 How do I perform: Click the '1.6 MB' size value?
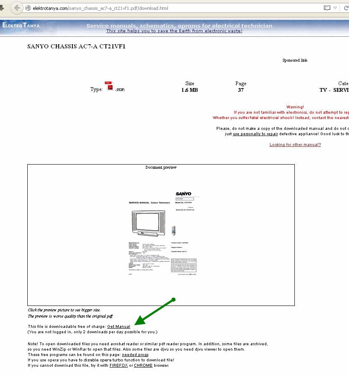189,90
